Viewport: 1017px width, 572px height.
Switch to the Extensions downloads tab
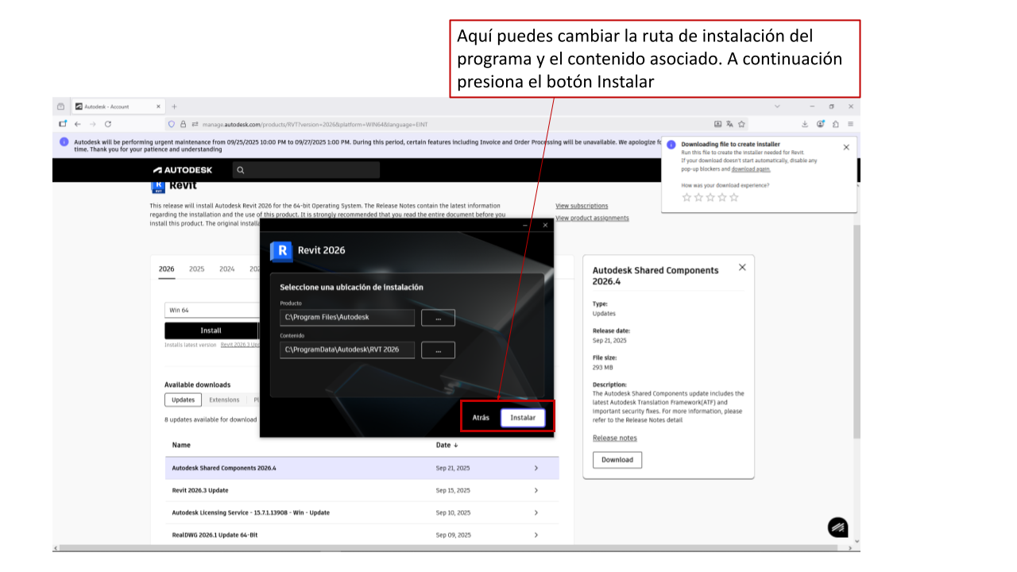pyautogui.click(x=224, y=400)
